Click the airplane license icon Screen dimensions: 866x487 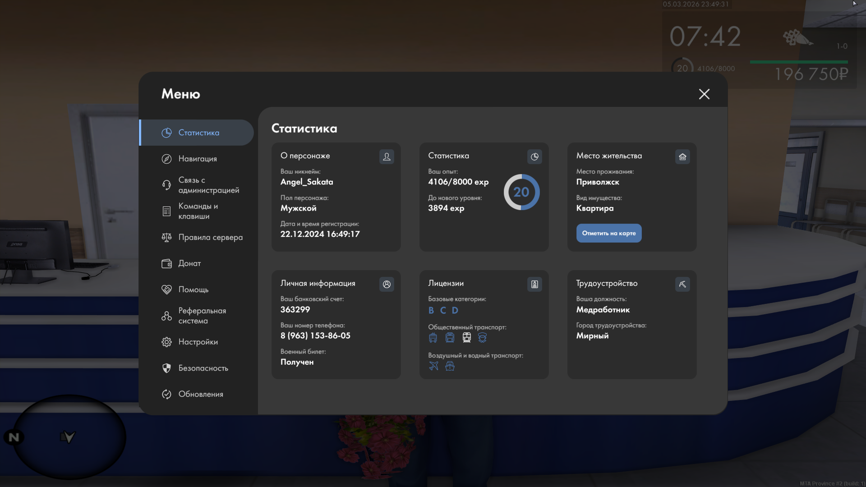pyautogui.click(x=433, y=366)
